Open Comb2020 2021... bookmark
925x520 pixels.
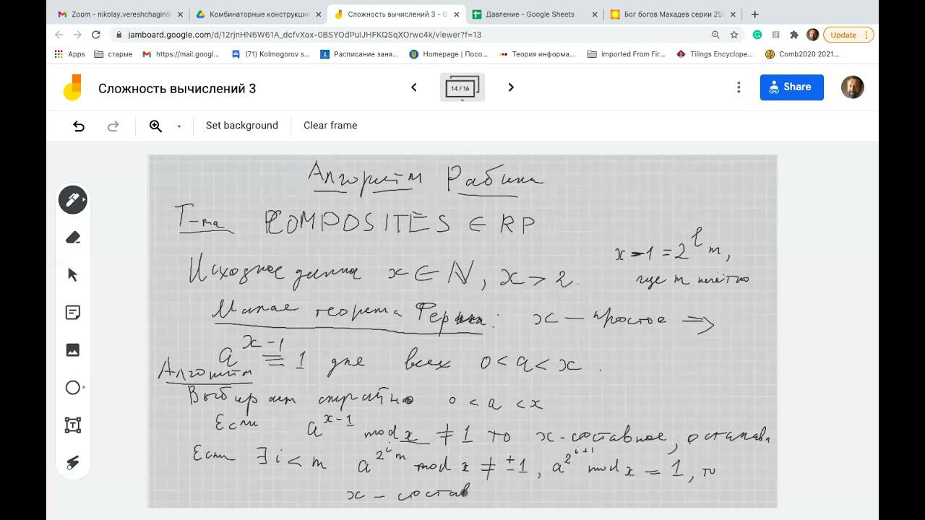click(803, 54)
